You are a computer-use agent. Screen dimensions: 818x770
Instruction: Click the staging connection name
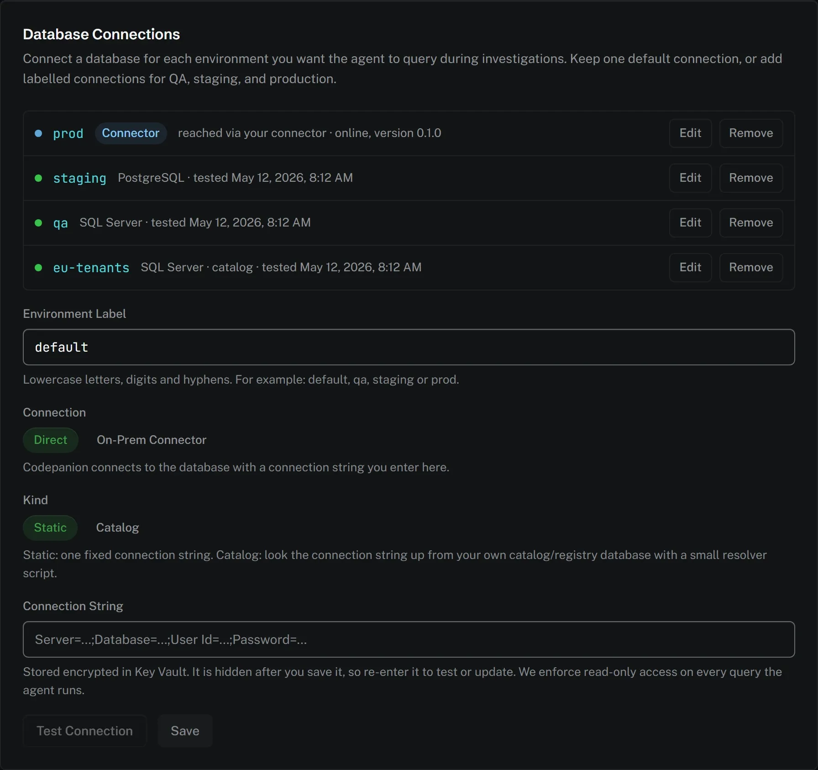coord(79,178)
